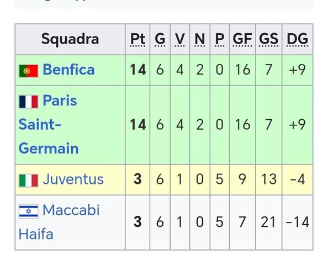Click the Portugal flag icon beside Benfica
The height and width of the screenshot is (265, 328).
[x=29, y=71]
